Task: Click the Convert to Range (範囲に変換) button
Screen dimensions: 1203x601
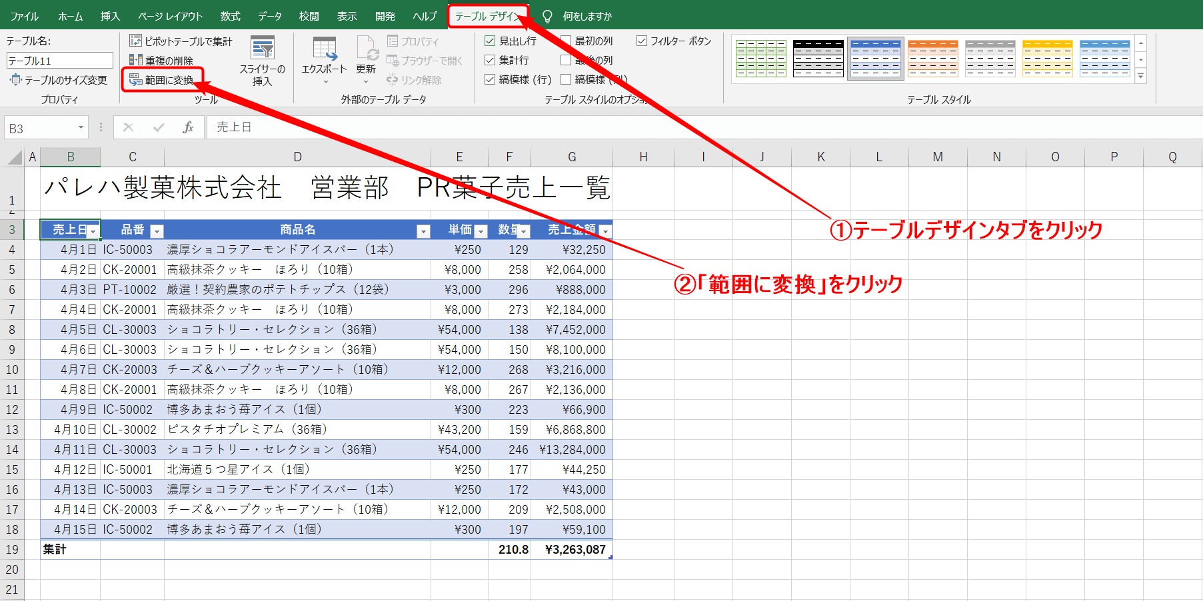Action: tap(162, 80)
